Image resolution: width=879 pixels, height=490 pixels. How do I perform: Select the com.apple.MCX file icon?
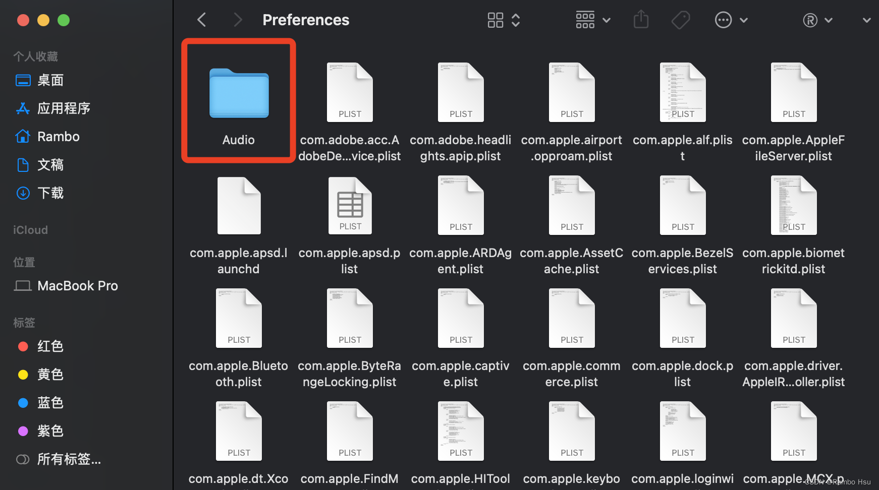coord(794,431)
